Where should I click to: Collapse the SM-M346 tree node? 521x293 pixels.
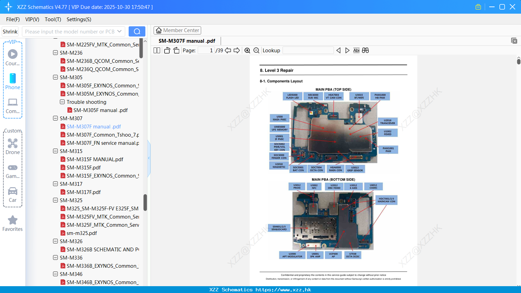click(55, 274)
